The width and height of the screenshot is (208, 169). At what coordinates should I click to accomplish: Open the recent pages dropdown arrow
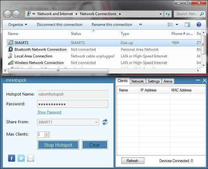(23, 14)
